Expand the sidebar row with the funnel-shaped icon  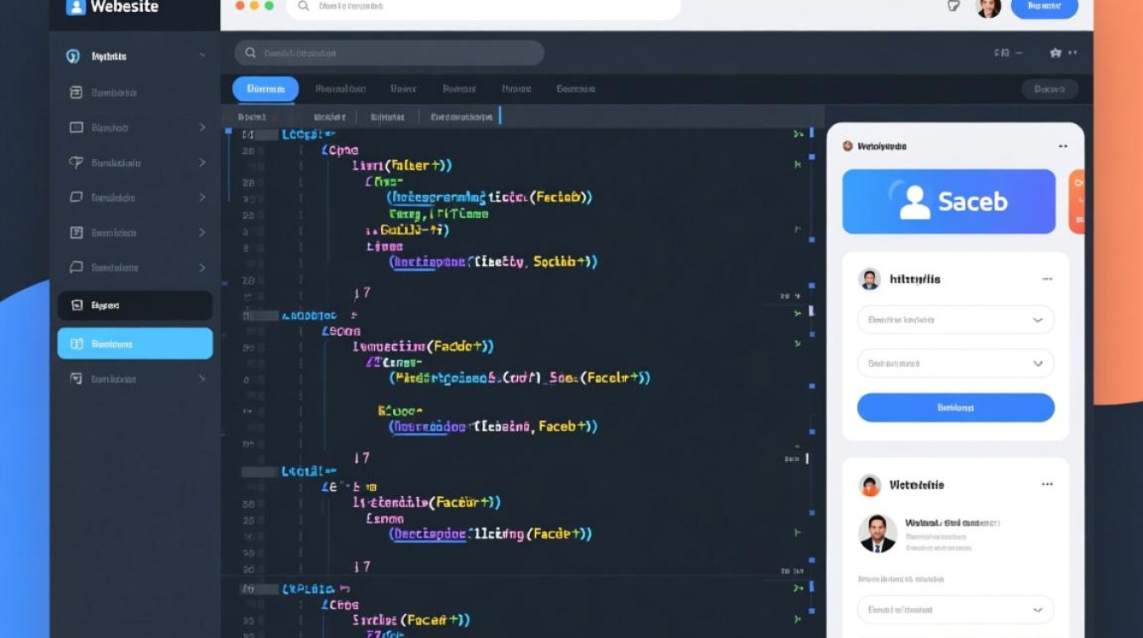[202, 162]
